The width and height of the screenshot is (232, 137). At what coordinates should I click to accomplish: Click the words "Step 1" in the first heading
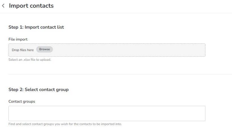pos(16,27)
